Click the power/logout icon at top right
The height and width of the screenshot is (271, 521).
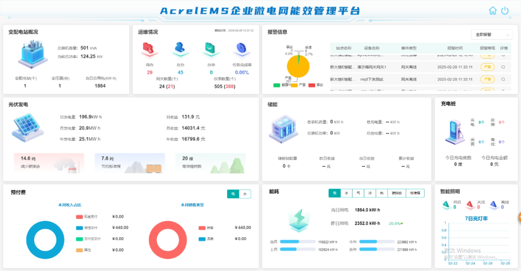505,11
